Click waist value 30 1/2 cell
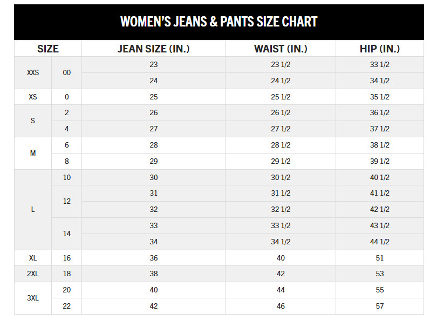 tap(281, 177)
